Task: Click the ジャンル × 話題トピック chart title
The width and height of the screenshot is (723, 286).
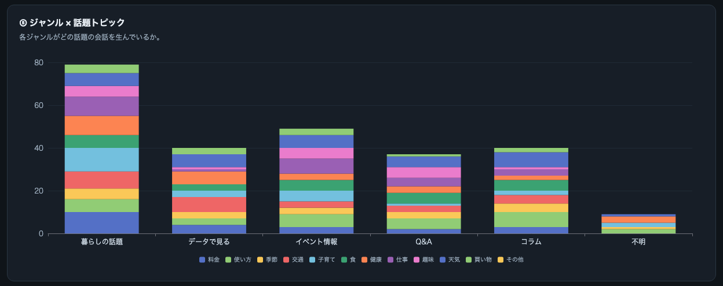Action: click(72, 23)
